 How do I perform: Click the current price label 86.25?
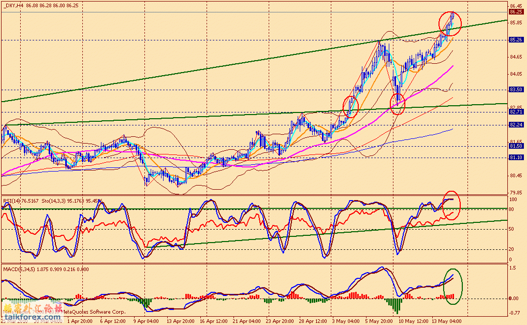516,12
